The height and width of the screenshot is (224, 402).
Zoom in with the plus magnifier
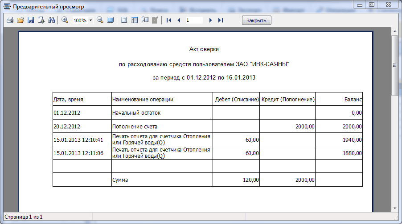tap(65, 20)
